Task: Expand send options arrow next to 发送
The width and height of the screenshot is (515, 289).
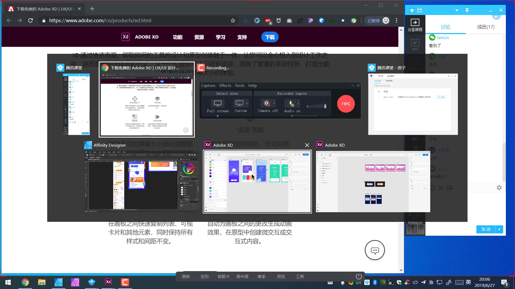Action: click(x=499, y=229)
